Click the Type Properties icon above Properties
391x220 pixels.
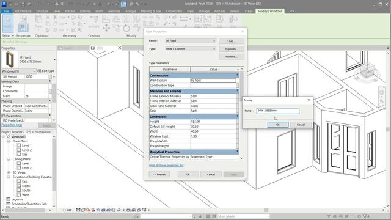23,18
